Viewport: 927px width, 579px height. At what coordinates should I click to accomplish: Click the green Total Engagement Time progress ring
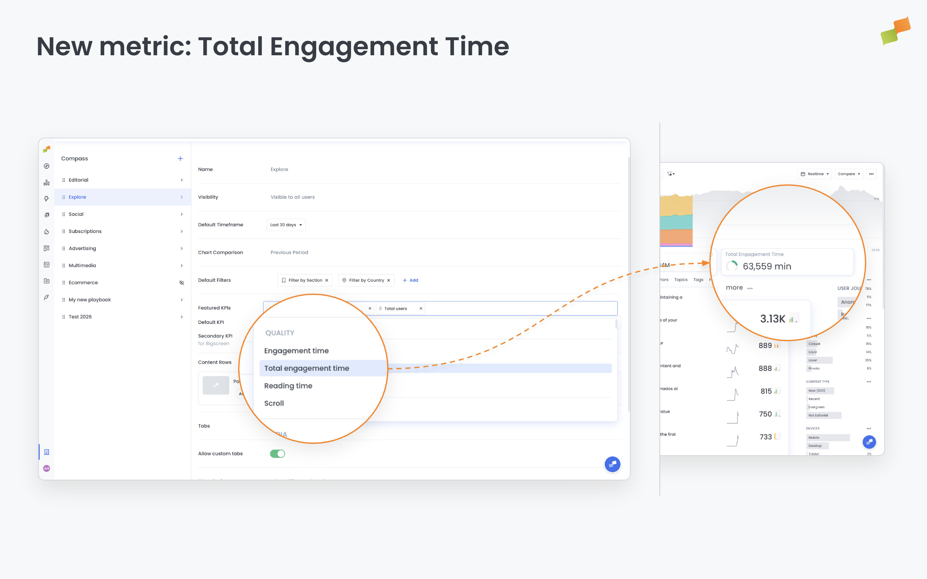pos(732,266)
